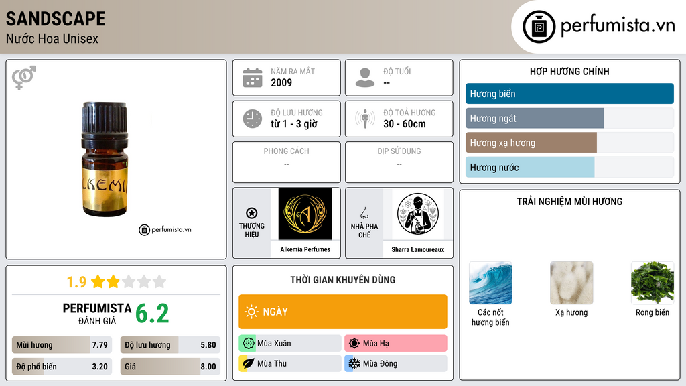Image resolution: width=686 pixels, height=386 pixels.
Task: Click the Hương nước accord bar
Action: coord(569,167)
